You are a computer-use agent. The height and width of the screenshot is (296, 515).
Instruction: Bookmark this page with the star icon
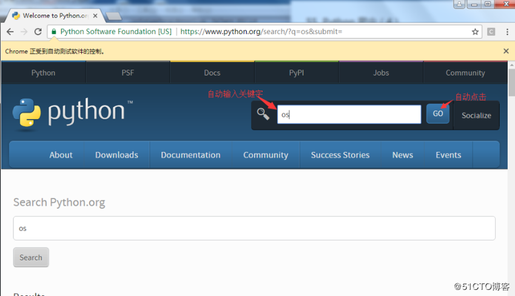click(475, 31)
